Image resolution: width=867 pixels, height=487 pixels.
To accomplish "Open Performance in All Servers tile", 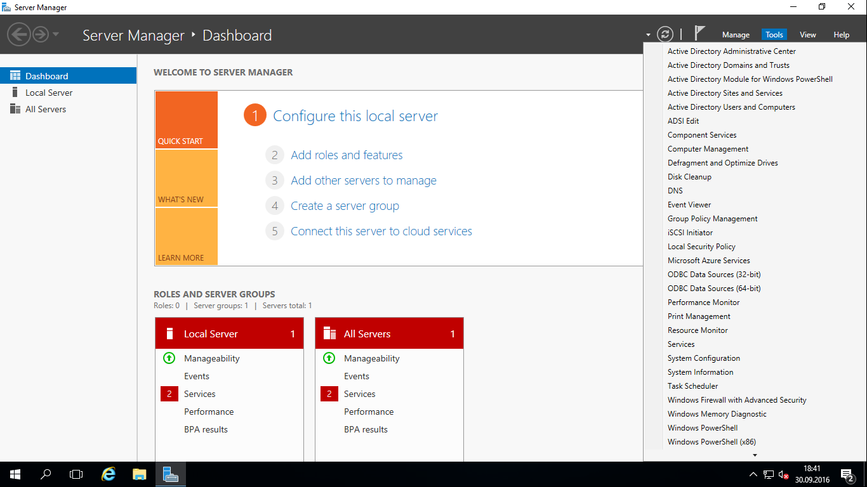I will 369,412.
